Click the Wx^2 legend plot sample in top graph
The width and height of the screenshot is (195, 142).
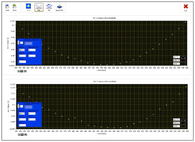183,57
